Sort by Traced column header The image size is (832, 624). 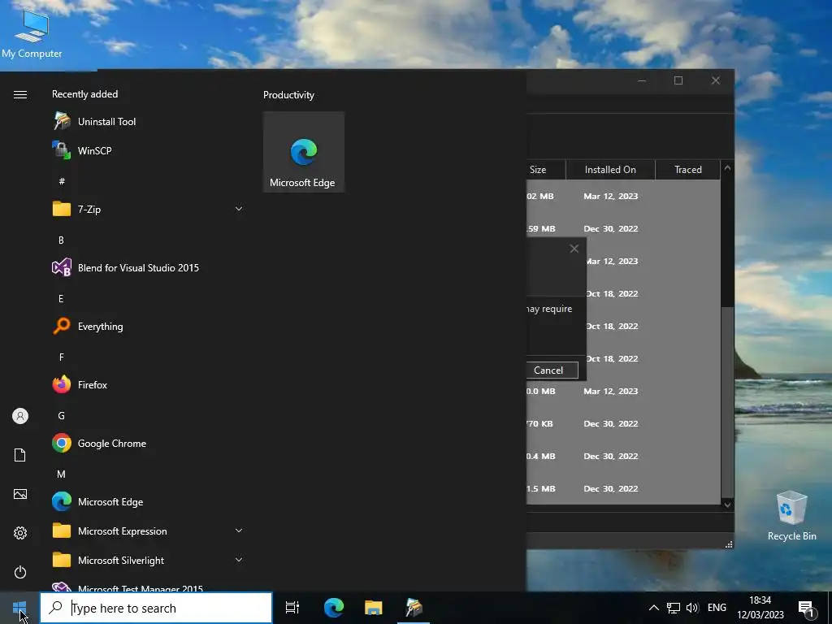[687, 170]
